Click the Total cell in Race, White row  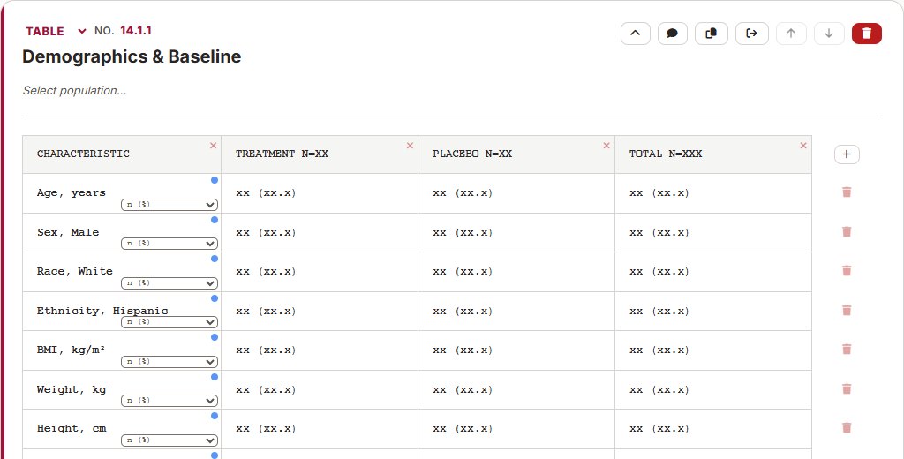(713, 272)
